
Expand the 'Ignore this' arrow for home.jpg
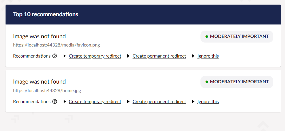click(x=193, y=102)
